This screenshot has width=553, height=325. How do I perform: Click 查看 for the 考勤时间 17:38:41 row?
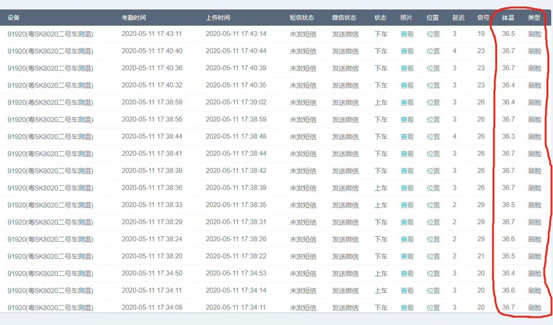[406, 154]
